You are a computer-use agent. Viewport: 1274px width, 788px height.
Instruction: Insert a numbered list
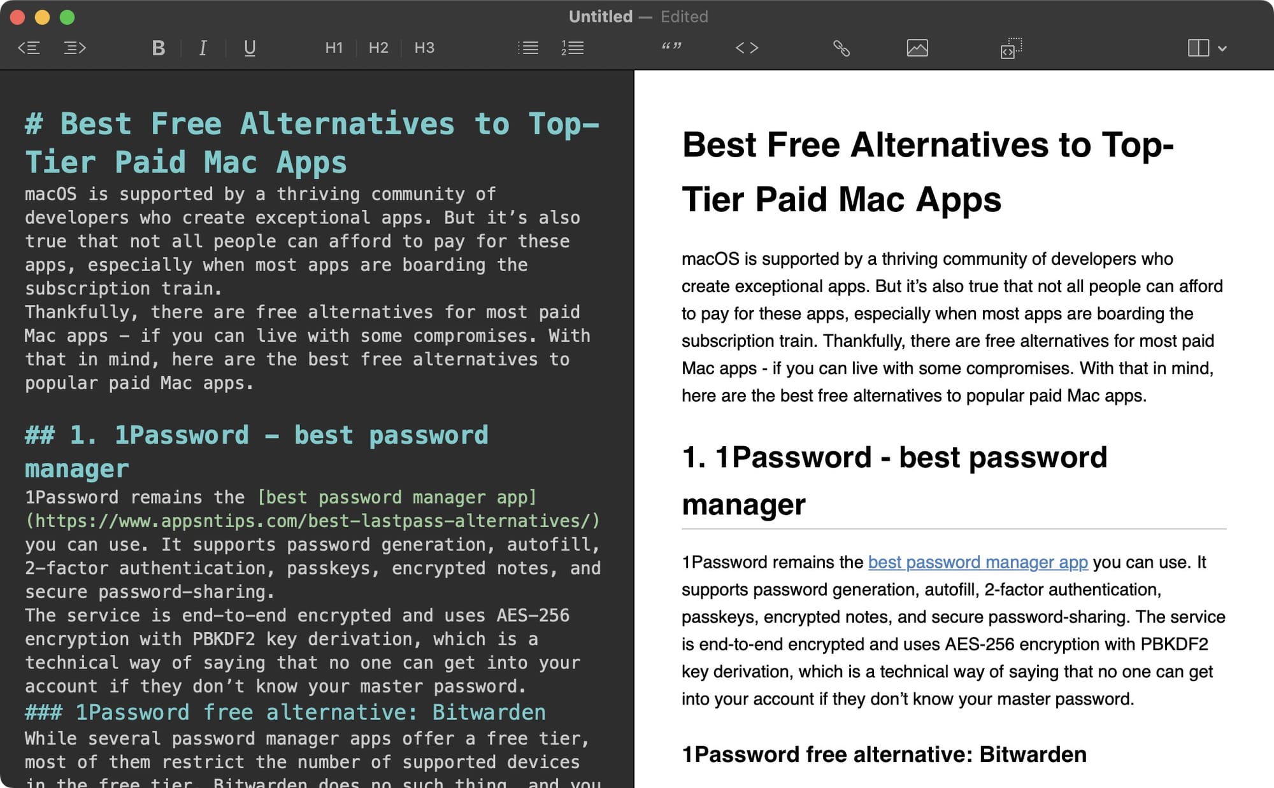[573, 48]
